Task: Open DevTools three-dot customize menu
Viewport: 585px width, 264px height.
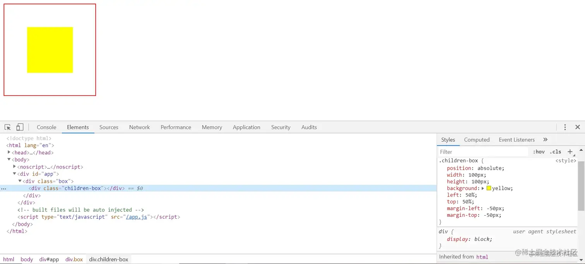Action: (x=565, y=127)
